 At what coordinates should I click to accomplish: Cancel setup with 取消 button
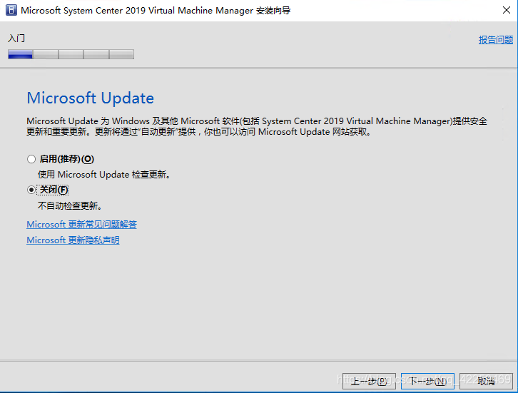pos(486,381)
